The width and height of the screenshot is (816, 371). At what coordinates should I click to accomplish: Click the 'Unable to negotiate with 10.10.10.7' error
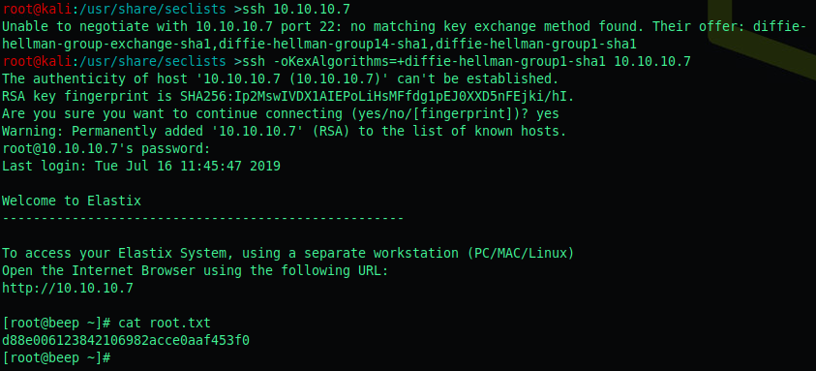pyautogui.click(x=141, y=26)
